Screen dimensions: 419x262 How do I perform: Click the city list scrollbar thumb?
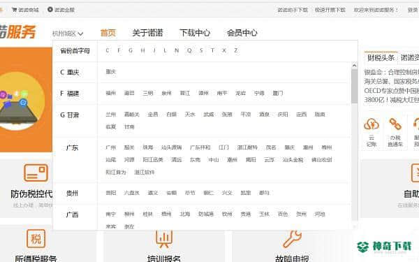coord(354,86)
